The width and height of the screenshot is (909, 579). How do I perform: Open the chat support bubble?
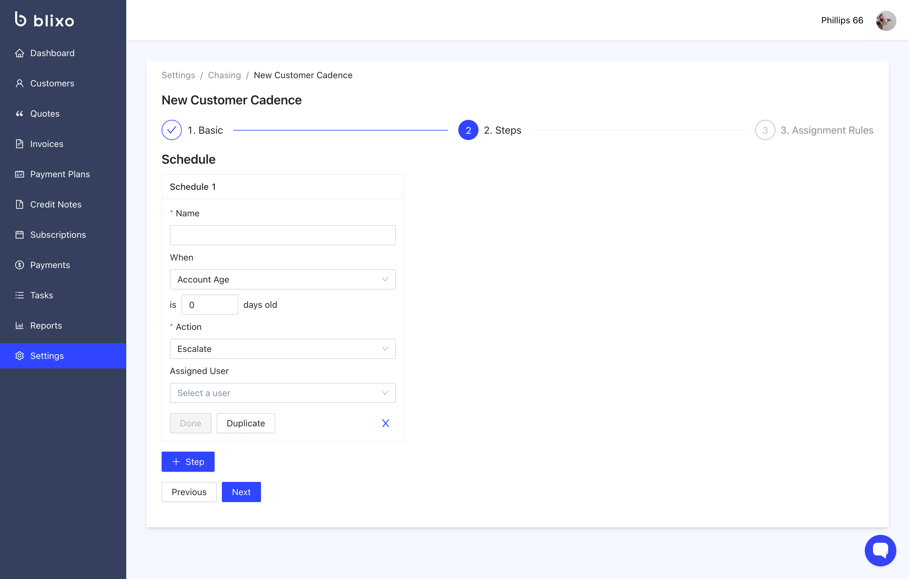(x=880, y=550)
